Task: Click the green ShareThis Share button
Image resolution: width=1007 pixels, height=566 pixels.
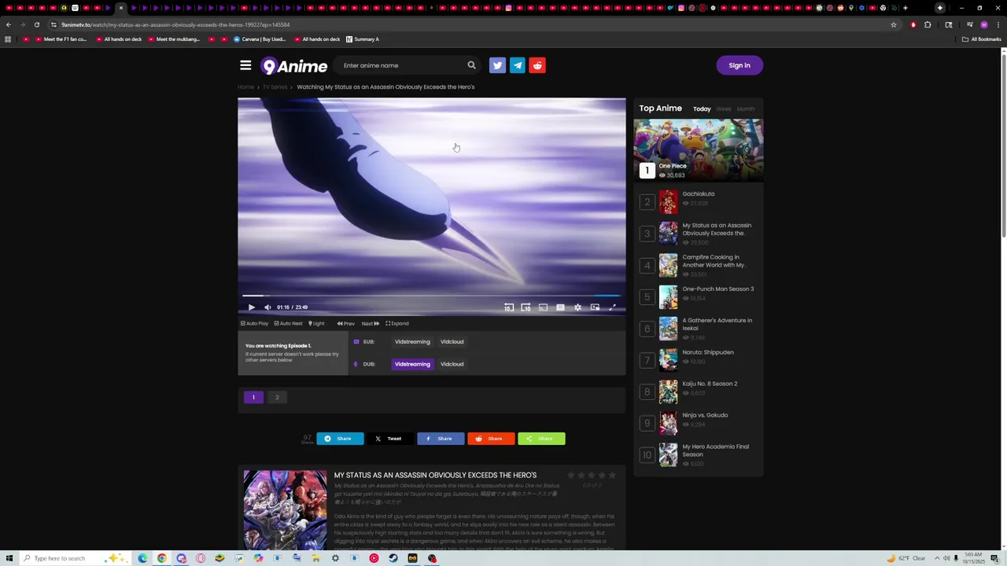Action: [541, 439]
